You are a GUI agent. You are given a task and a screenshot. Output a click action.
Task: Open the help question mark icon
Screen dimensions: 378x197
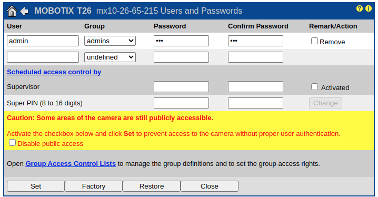pyautogui.click(x=359, y=8)
